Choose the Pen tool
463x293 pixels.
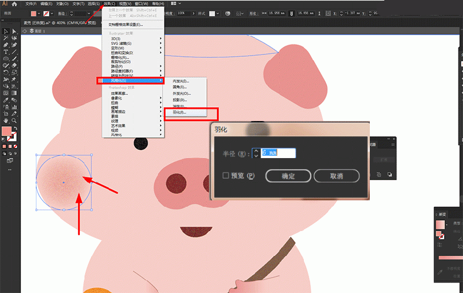pyautogui.click(x=5, y=45)
